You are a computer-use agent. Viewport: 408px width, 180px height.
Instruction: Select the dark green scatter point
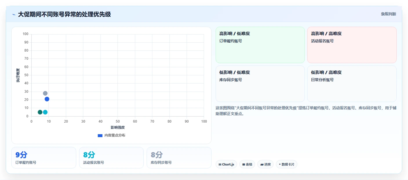click(x=40, y=112)
